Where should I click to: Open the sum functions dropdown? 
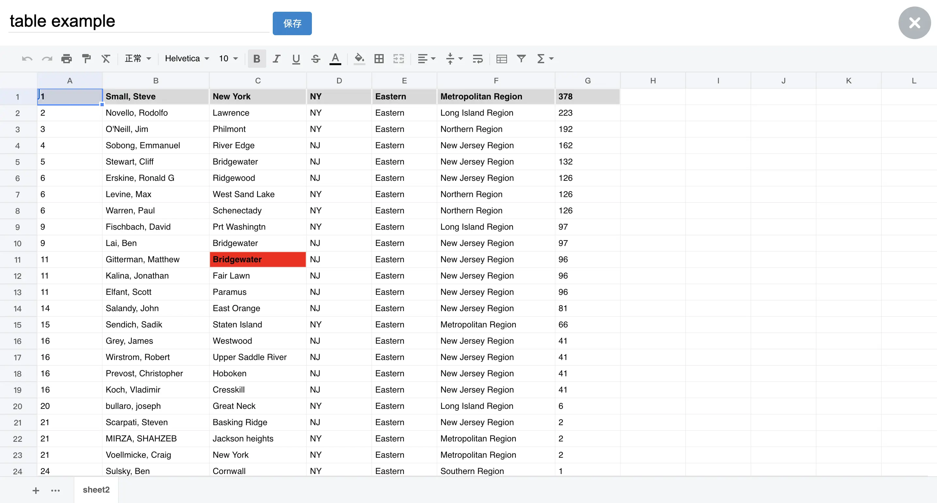pyautogui.click(x=545, y=59)
